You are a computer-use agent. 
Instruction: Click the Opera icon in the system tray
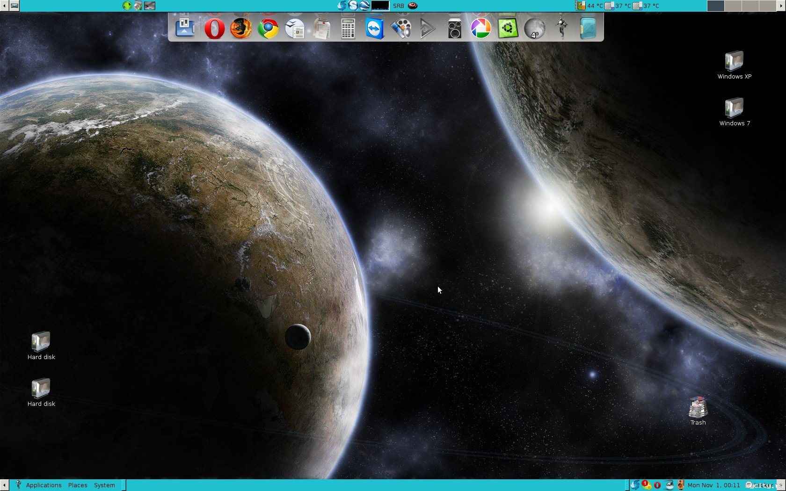(x=657, y=485)
